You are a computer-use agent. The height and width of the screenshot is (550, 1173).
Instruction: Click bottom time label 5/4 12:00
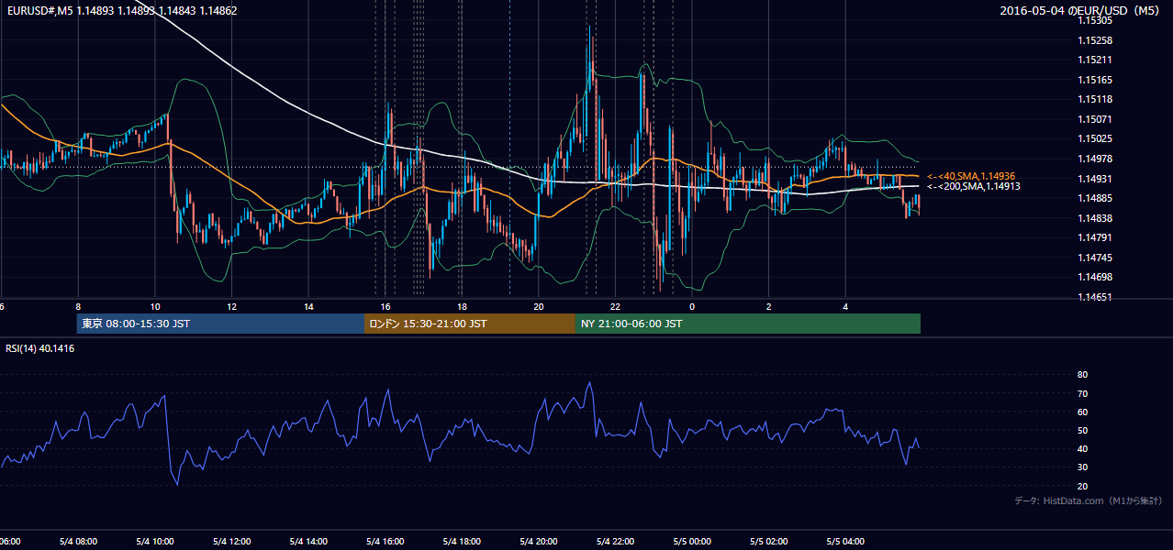tap(231, 542)
